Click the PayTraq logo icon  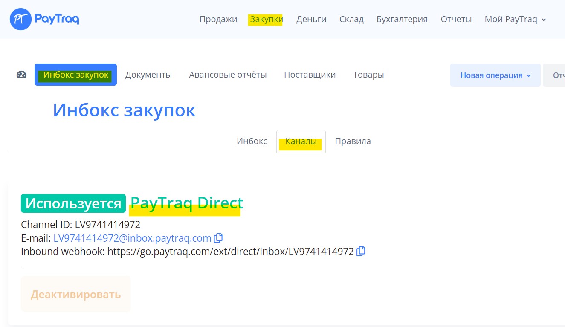pos(20,19)
